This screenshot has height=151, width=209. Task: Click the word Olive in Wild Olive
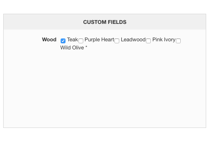[x=78, y=48]
